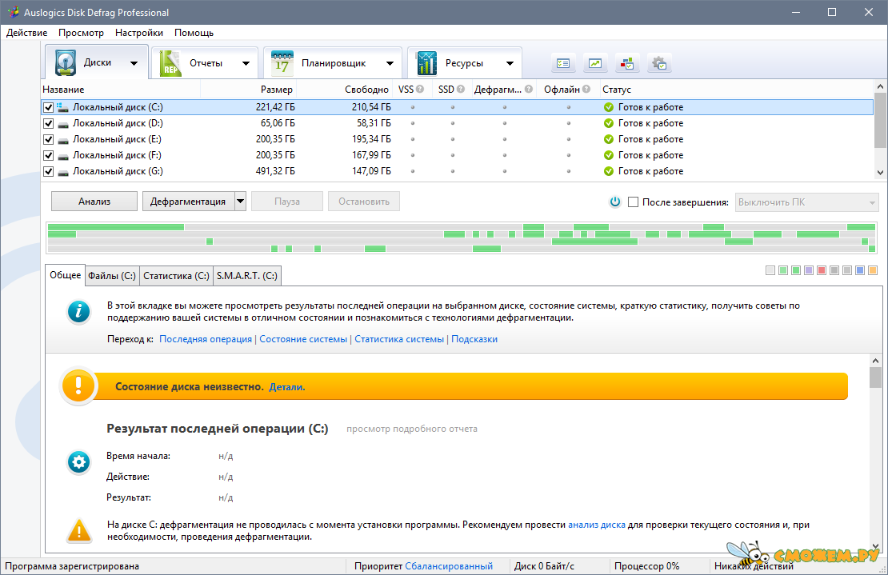Click the purple legend color swatch
Screen dimensions: 888x575
click(x=809, y=270)
